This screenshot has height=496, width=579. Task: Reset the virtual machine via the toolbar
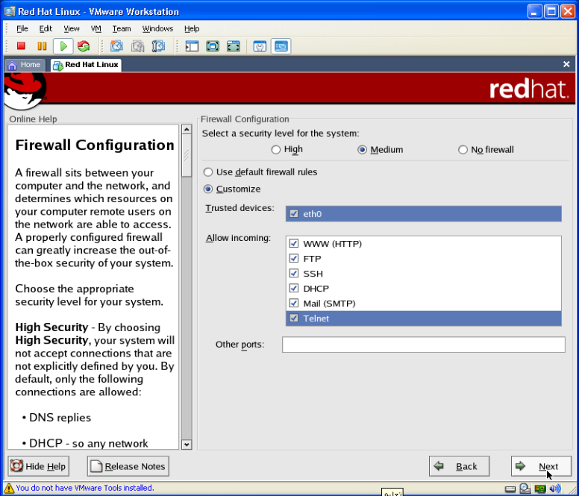[84, 46]
